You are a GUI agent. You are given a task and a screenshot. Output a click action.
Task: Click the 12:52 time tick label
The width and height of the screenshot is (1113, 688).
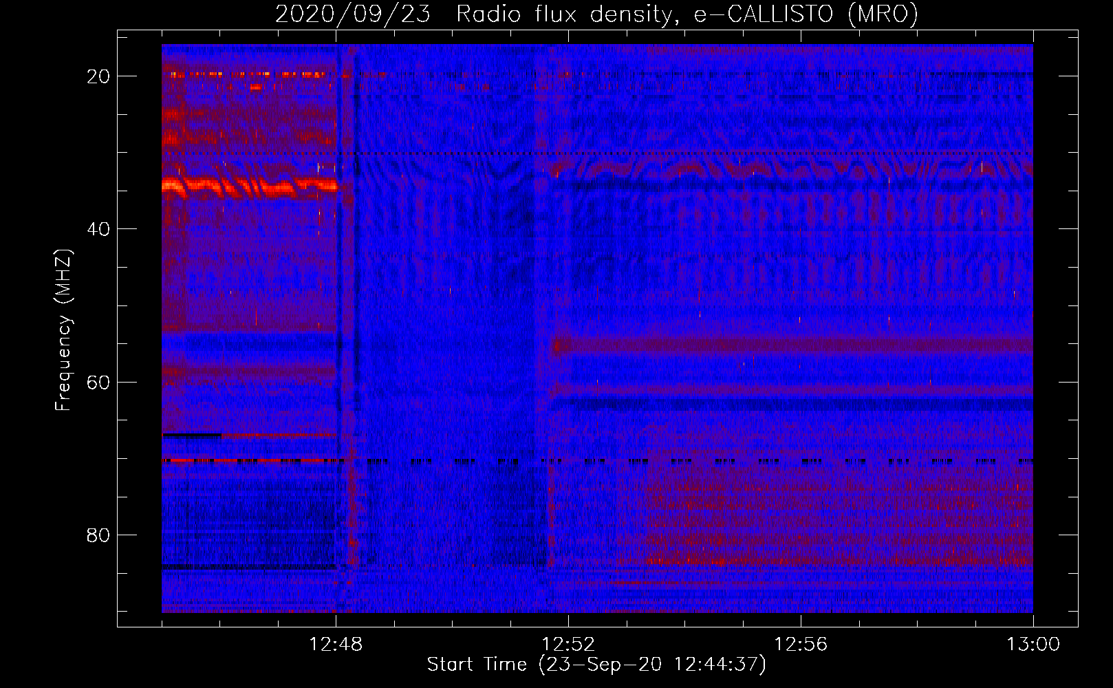point(568,645)
